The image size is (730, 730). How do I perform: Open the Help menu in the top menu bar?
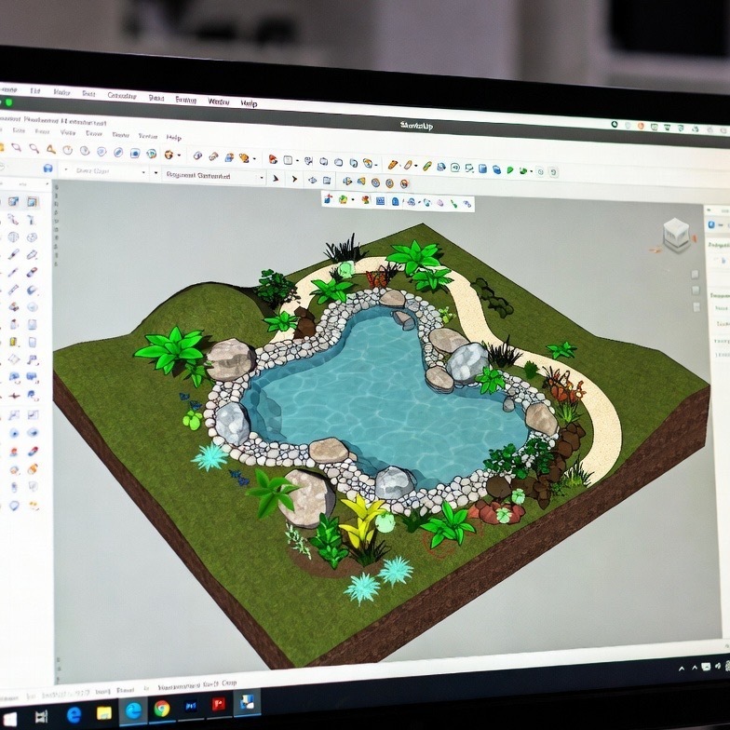(x=249, y=103)
